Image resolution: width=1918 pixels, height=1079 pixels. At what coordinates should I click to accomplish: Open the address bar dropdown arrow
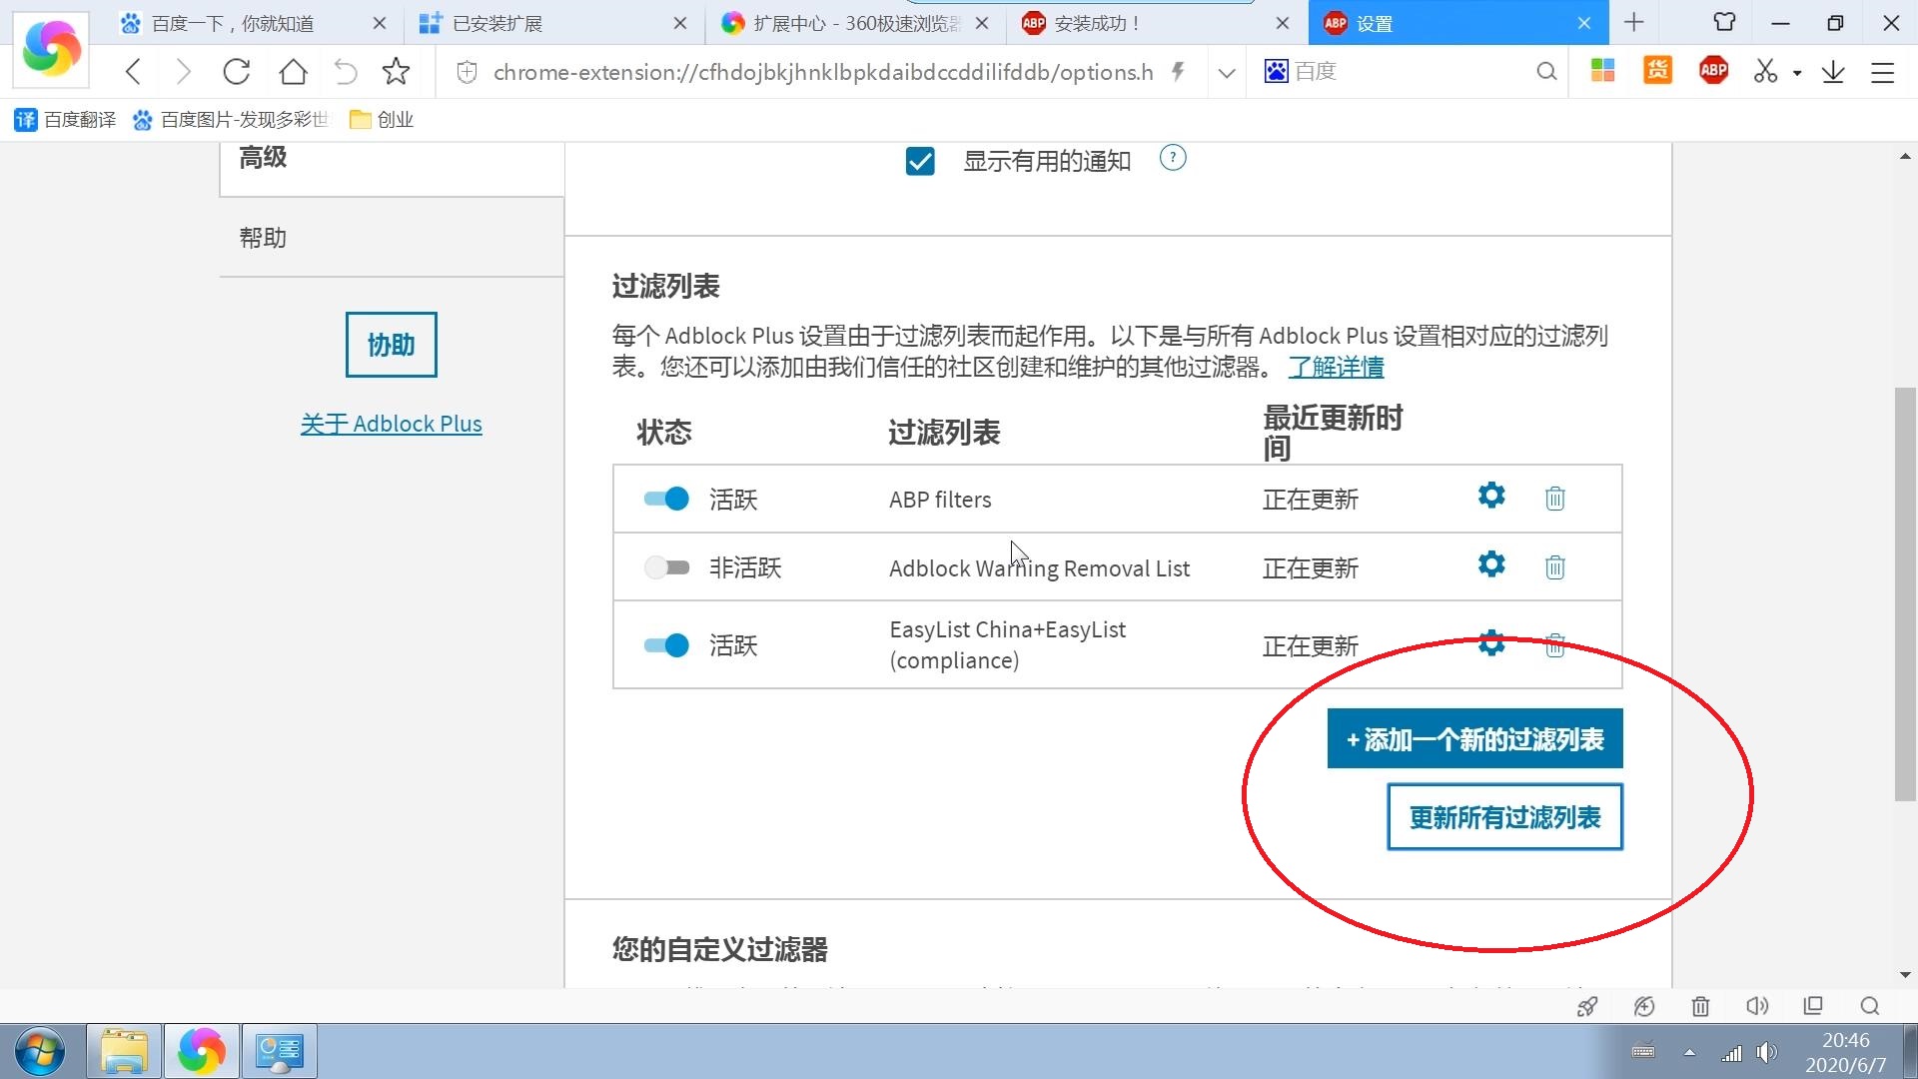(x=1225, y=72)
